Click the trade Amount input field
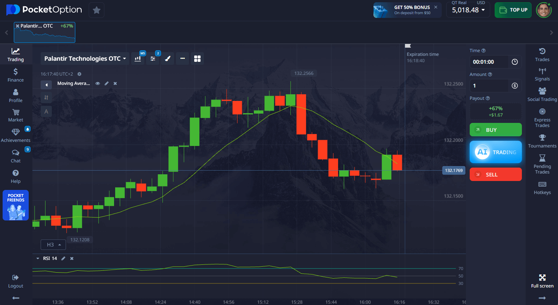 (x=489, y=86)
